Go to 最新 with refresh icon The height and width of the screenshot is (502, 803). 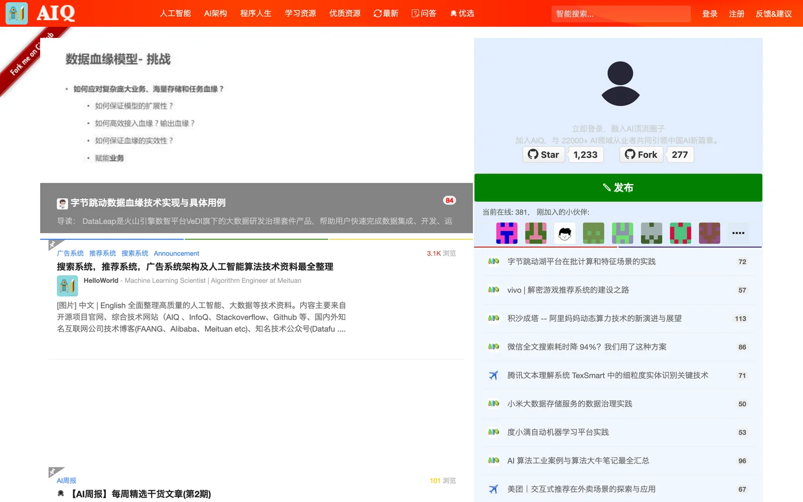(x=386, y=13)
